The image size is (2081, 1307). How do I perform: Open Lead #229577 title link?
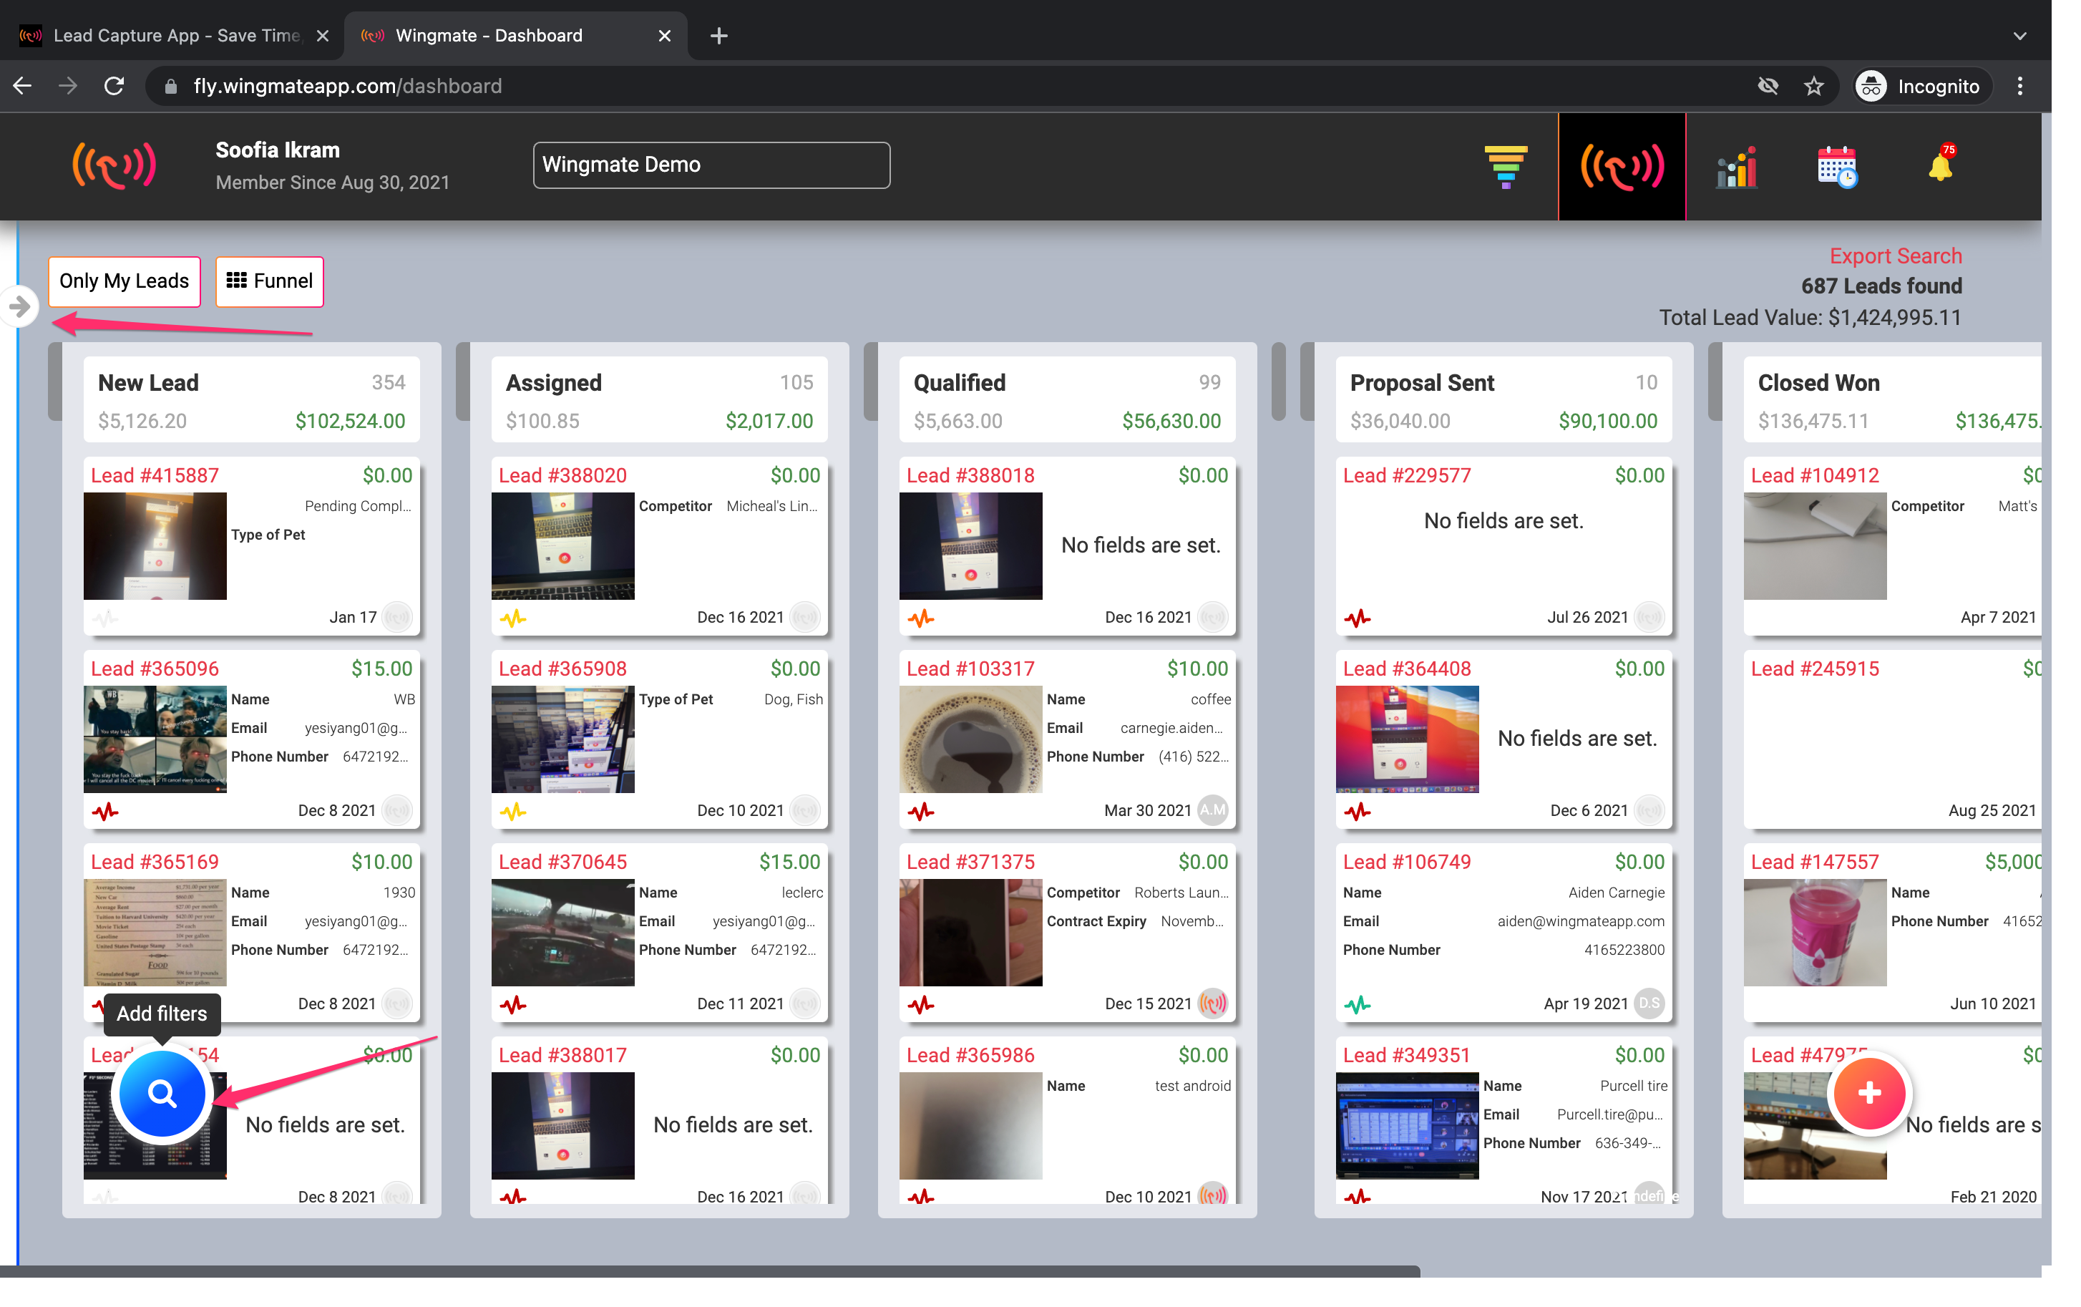(x=1407, y=475)
